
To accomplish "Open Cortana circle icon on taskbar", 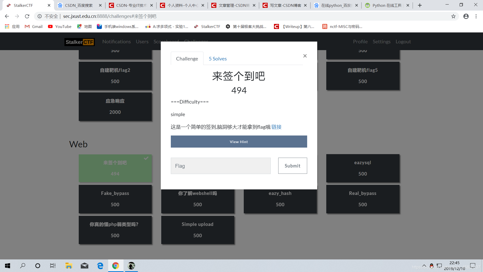I will pyautogui.click(x=38, y=266).
